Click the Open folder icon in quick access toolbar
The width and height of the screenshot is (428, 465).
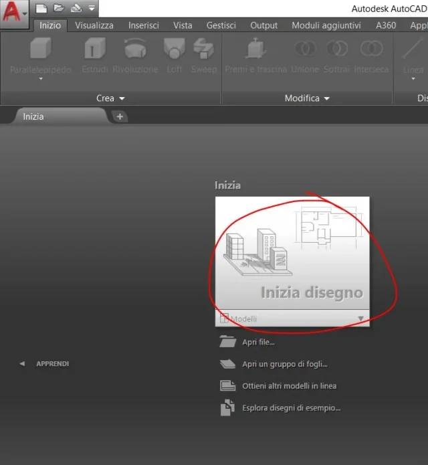58,9
